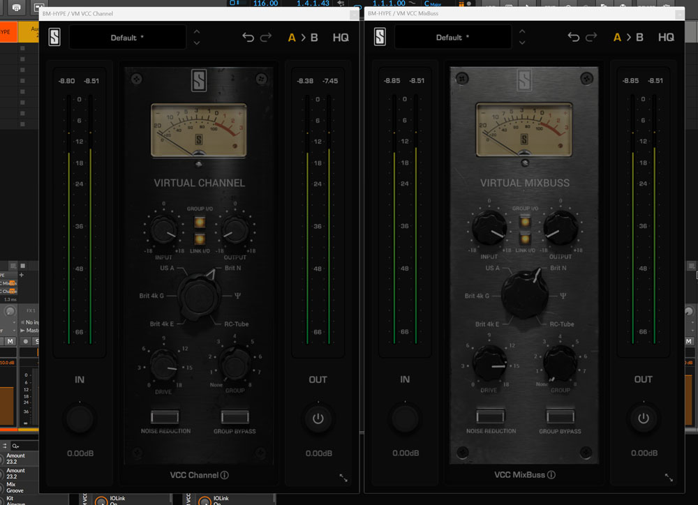698x505 pixels.
Task: Copy A to B arrow in VCC MixBuss
Action: (629, 38)
